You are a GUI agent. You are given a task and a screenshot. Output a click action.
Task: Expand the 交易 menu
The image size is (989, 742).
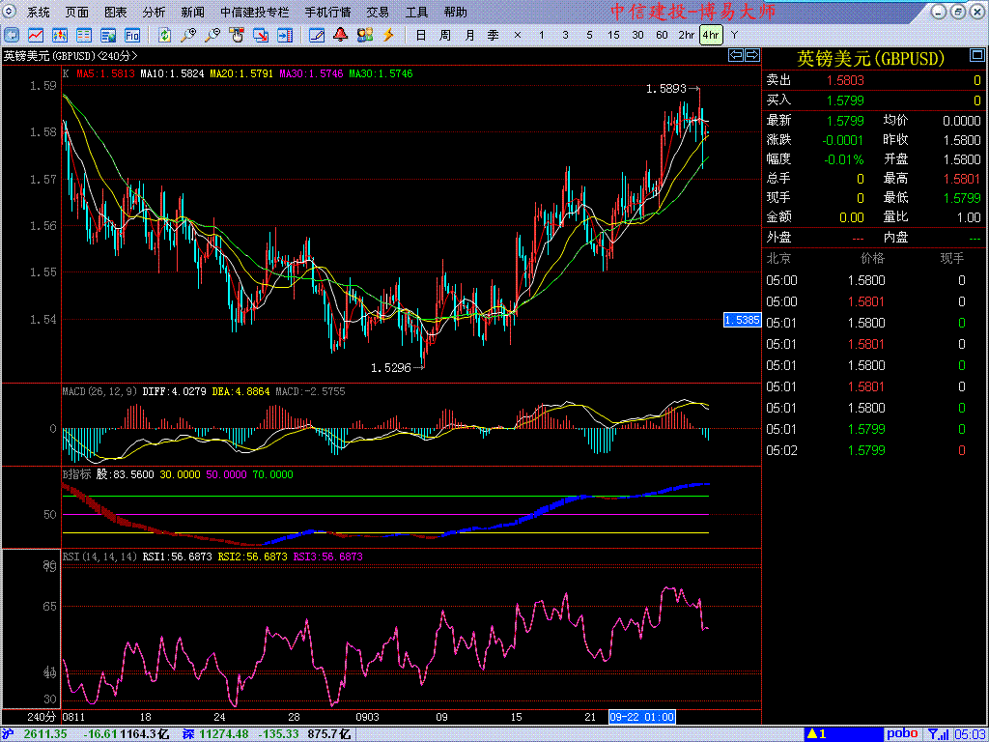pyautogui.click(x=378, y=13)
